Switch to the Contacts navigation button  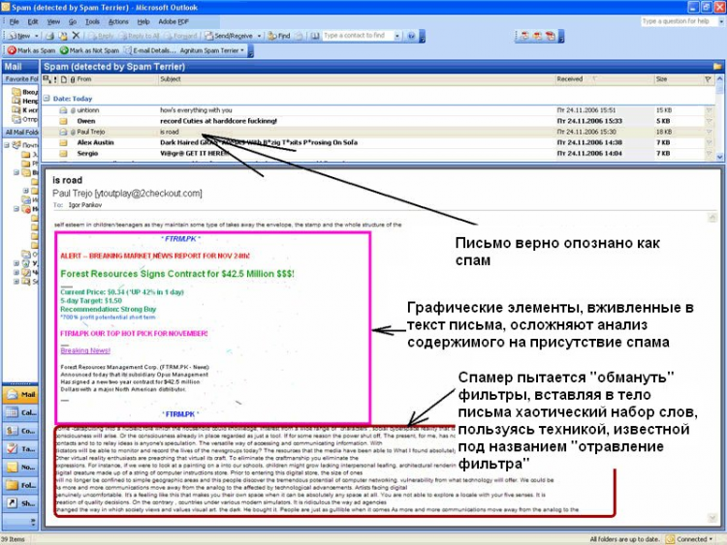21,431
